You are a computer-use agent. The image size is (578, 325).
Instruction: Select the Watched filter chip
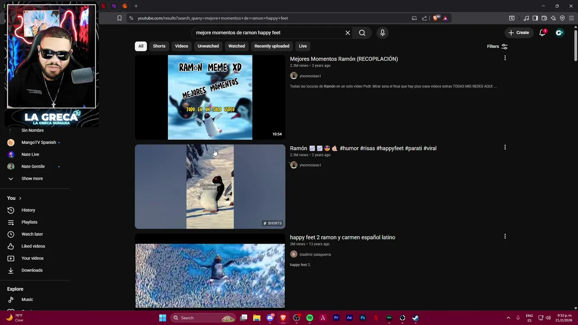pos(237,46)
